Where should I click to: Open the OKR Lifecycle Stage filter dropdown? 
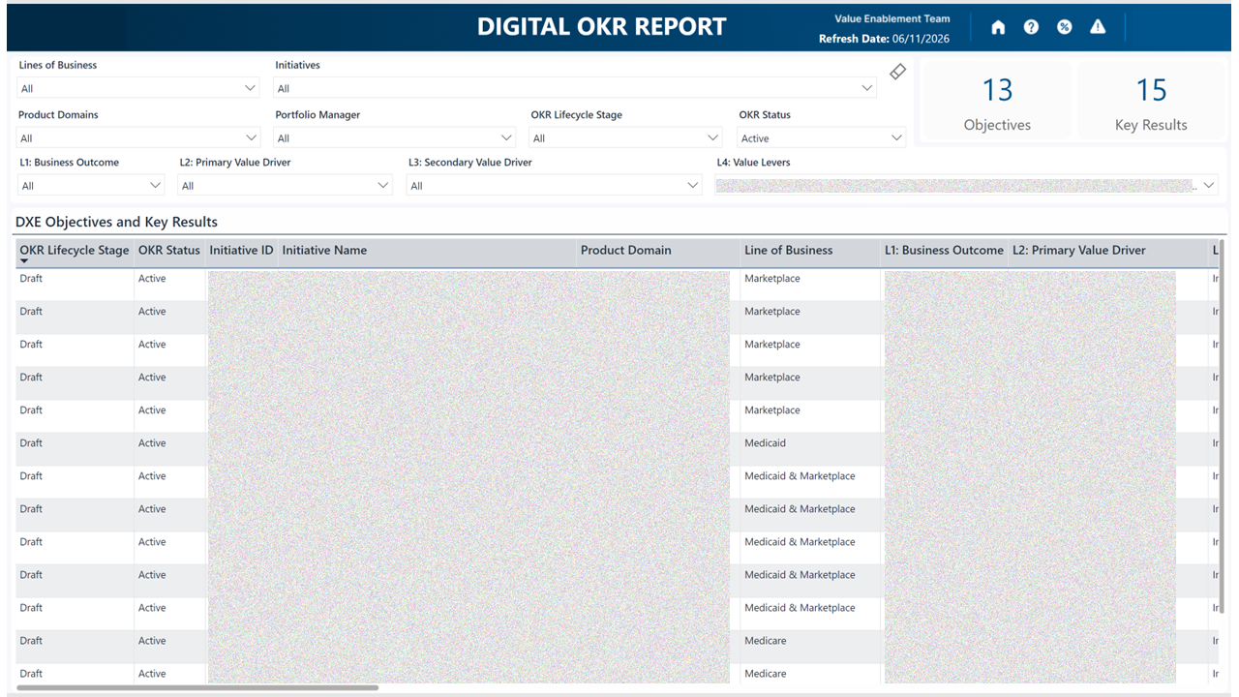625,137
